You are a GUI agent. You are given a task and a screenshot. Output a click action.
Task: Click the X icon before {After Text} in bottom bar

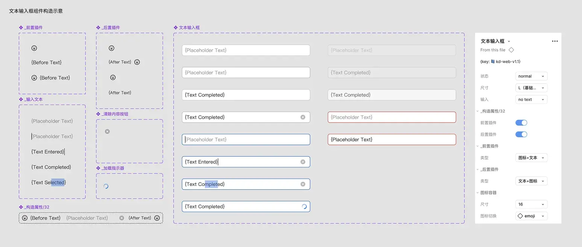(x=121, y=218)
